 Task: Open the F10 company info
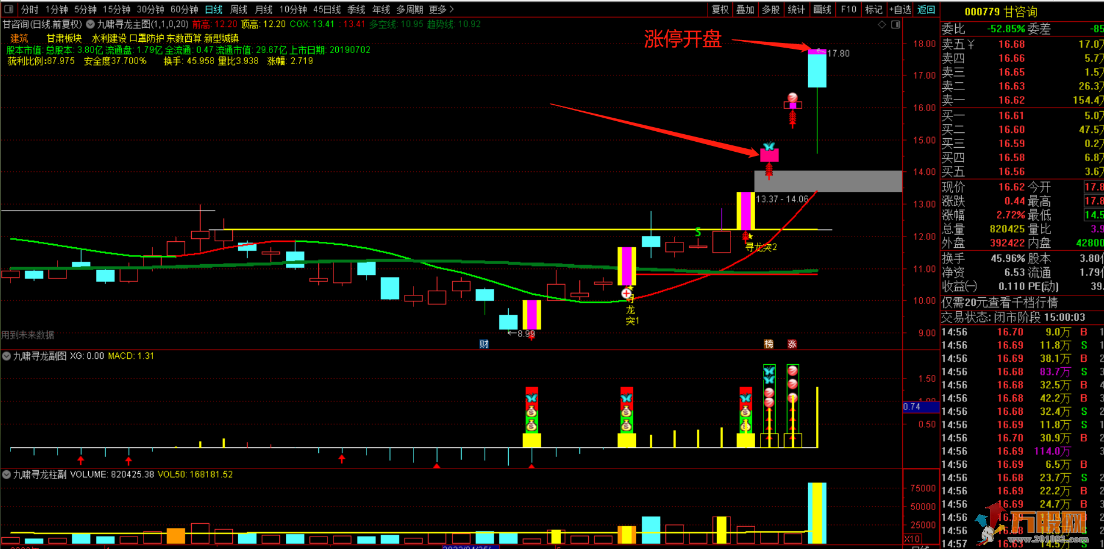coord(848,9)
